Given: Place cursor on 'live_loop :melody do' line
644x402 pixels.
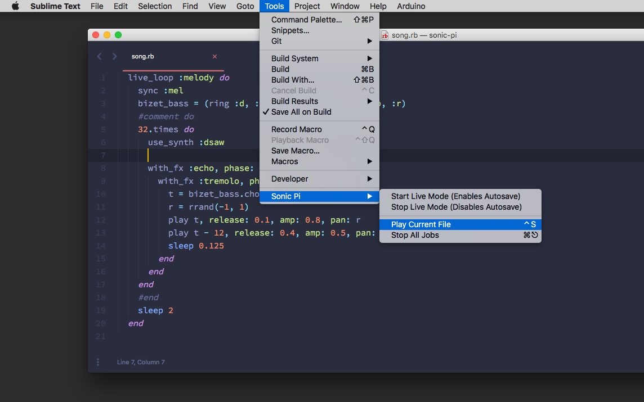Looking at the screenshot, I should 178,78.
